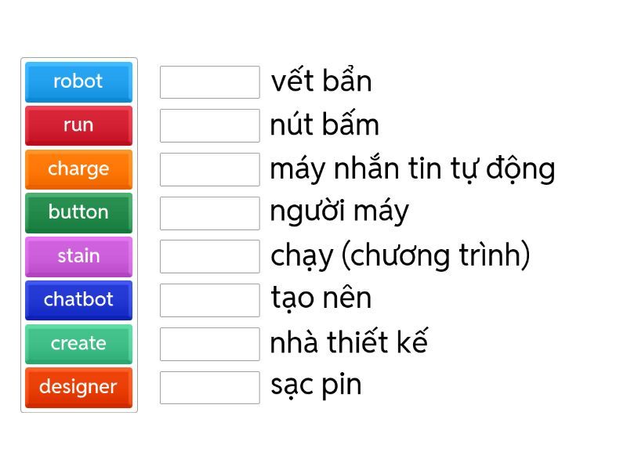Choose the answer slot for 'sạc pin'
Screen dimensions: 627x470
pos(209,387)
